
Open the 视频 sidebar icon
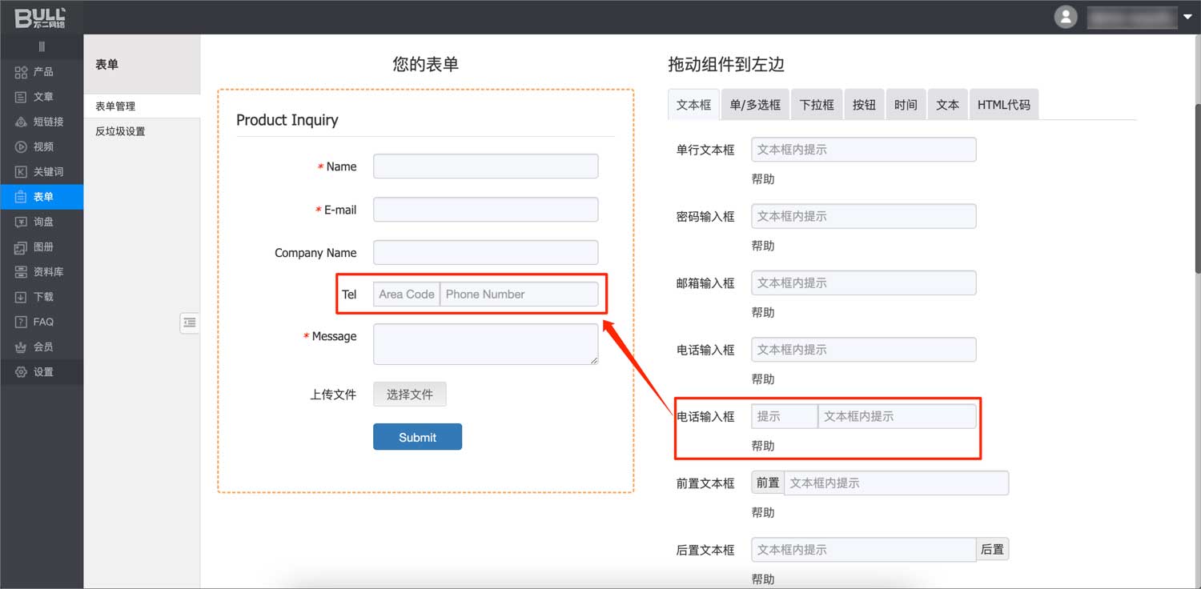point(22,147)
